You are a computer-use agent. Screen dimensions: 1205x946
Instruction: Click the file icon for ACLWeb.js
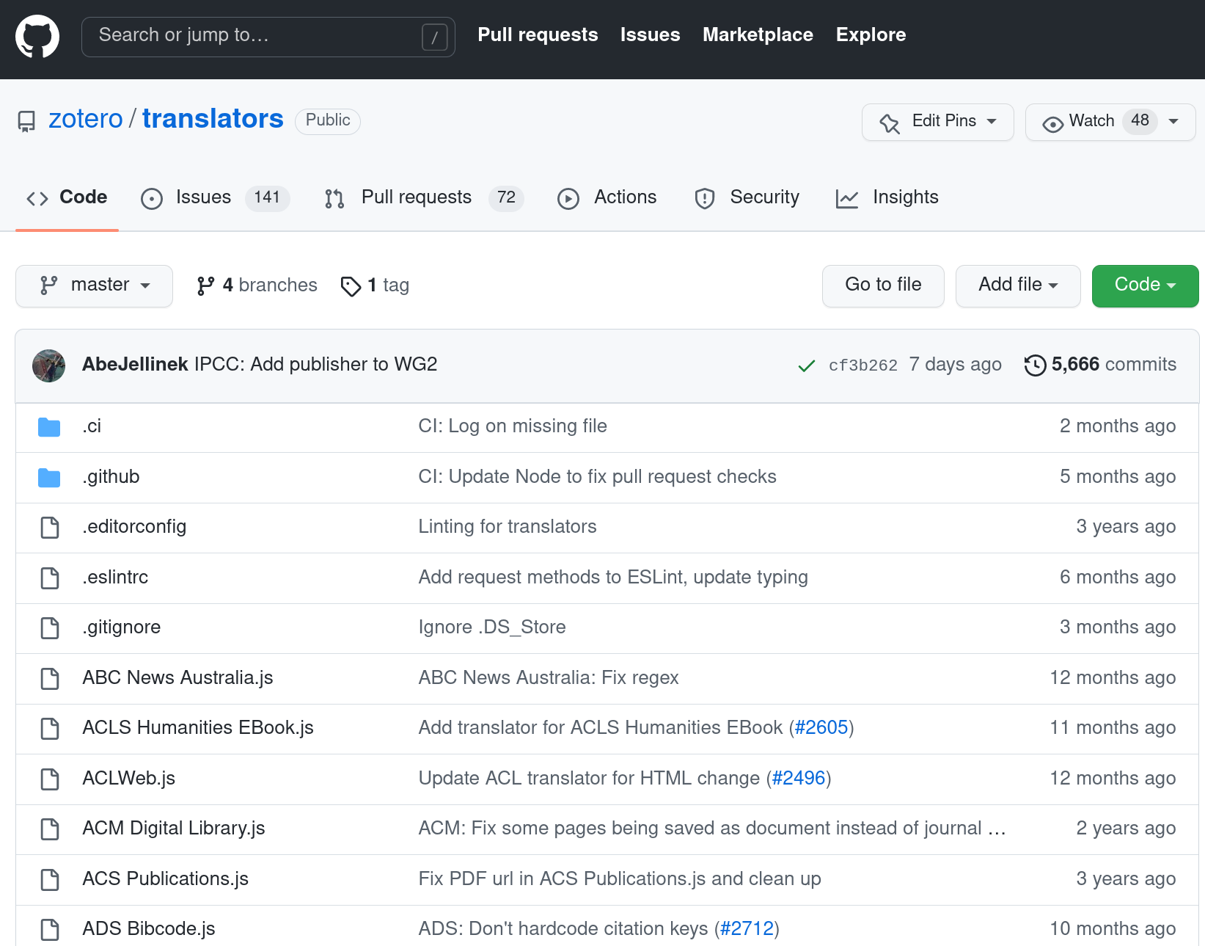coord(50,779)
